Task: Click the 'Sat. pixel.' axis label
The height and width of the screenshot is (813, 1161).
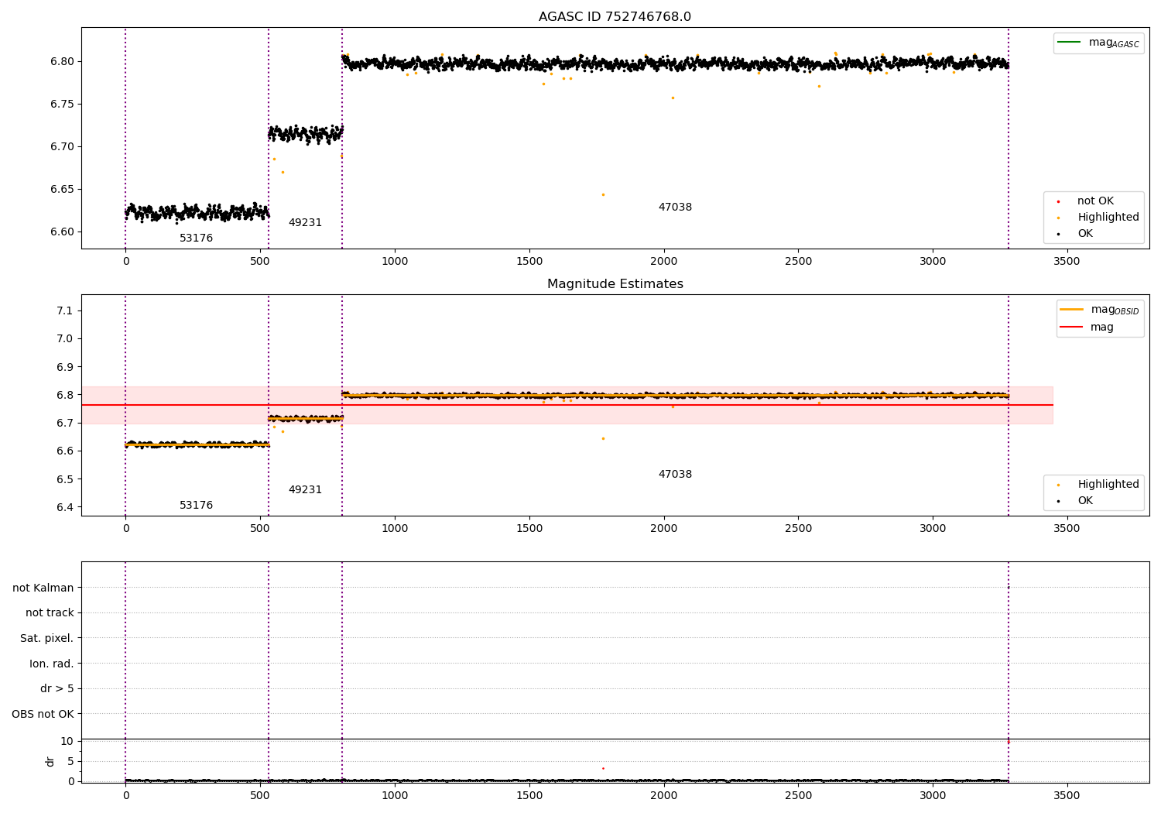Action: coord(47,639)
